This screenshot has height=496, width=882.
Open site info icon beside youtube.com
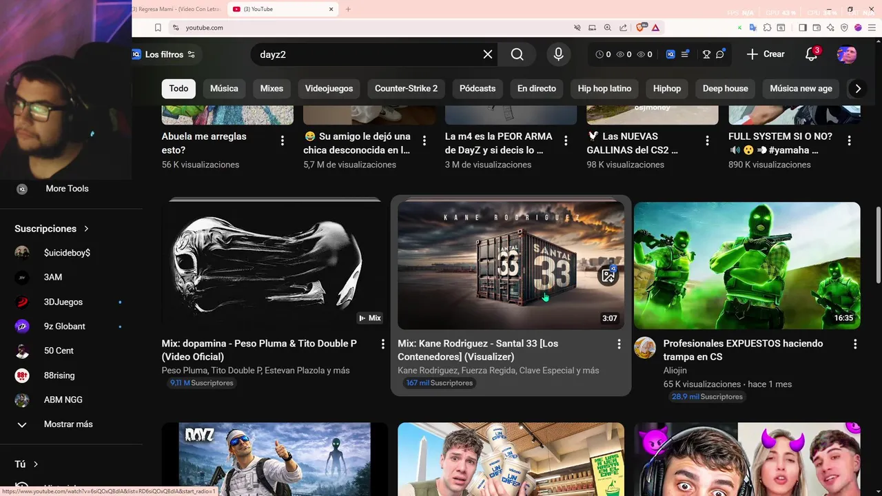[176, 28]
